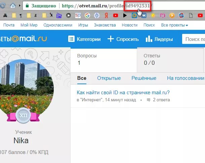Click the user name Nika

[x=21, y=141]
